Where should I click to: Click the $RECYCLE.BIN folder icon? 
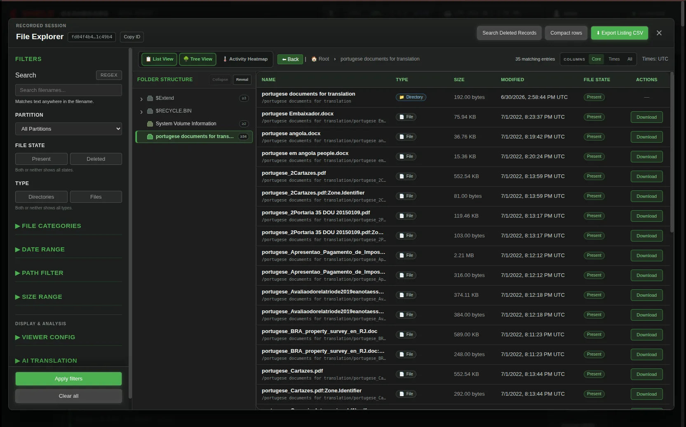(x=150, y=111)
